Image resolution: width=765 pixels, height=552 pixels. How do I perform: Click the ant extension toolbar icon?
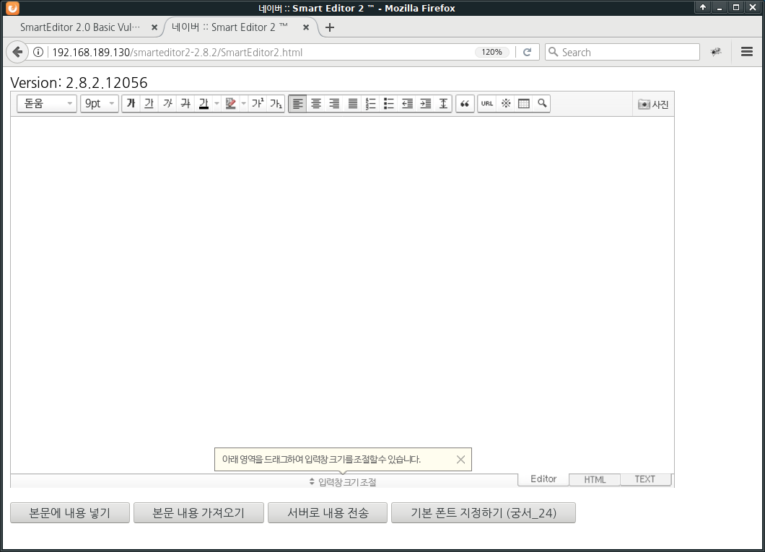pyautogui.click(x=716, y=52)
